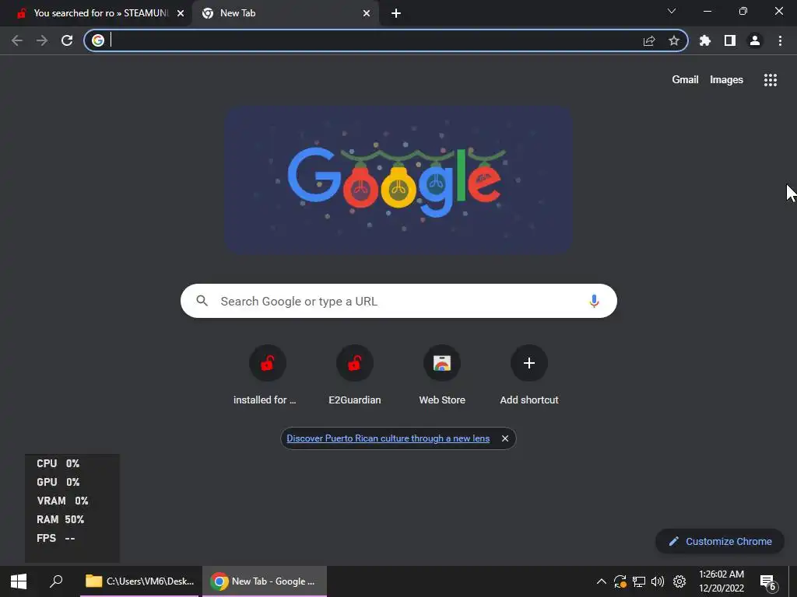Viewport: 797px width, 597px height.
Task: Click the 'RAM 50%' overlay readout
Action: 61,519
